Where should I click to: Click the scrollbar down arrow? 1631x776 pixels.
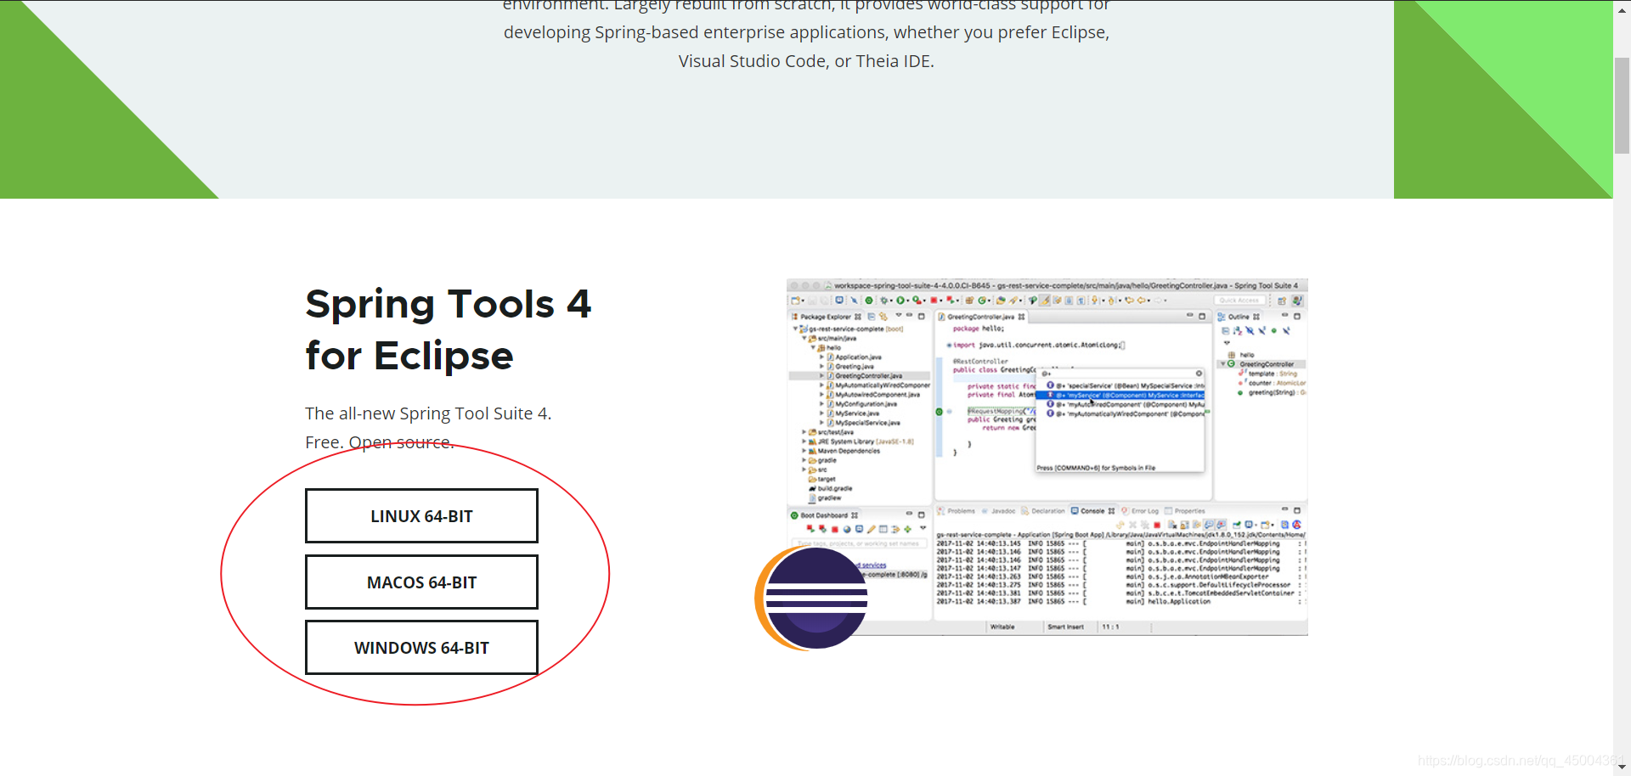[x=1622, y=768]
